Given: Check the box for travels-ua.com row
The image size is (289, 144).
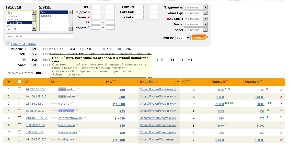Looking at the screenshot, I should [x=19, y=132].
